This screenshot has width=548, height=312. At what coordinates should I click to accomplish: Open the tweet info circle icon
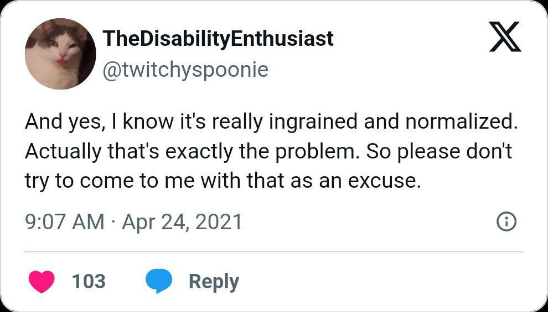point(506,222)
